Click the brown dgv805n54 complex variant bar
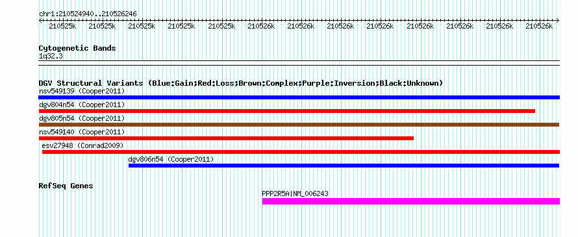The height and width of the screenshot is (237, 578). pyautogui.click(x=299, y=125)
